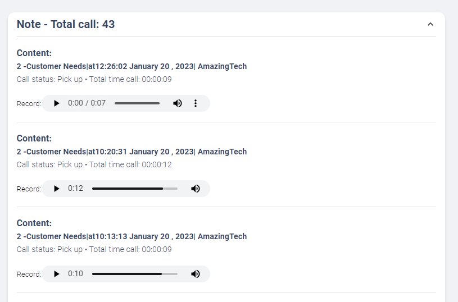
Task: Collapse the Note - Total call panel
Action: 430,25
